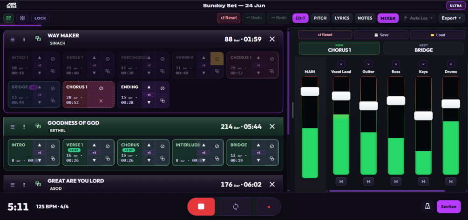Disable the Way Maker INTRO 1 section
Screen dimensions: 468x220
[x=53, y=59]
